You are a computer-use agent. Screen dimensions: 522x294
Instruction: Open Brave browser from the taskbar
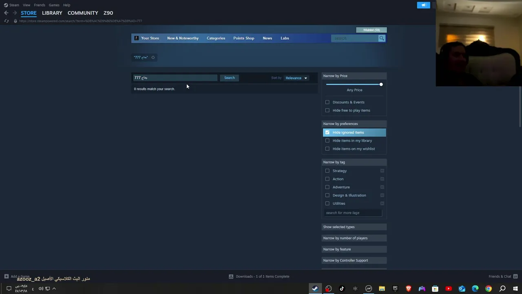(x=408, y=289)
